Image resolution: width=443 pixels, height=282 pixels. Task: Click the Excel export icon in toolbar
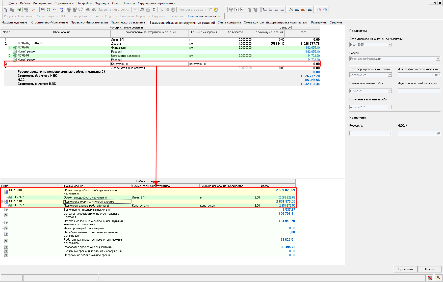coord(19,10)
